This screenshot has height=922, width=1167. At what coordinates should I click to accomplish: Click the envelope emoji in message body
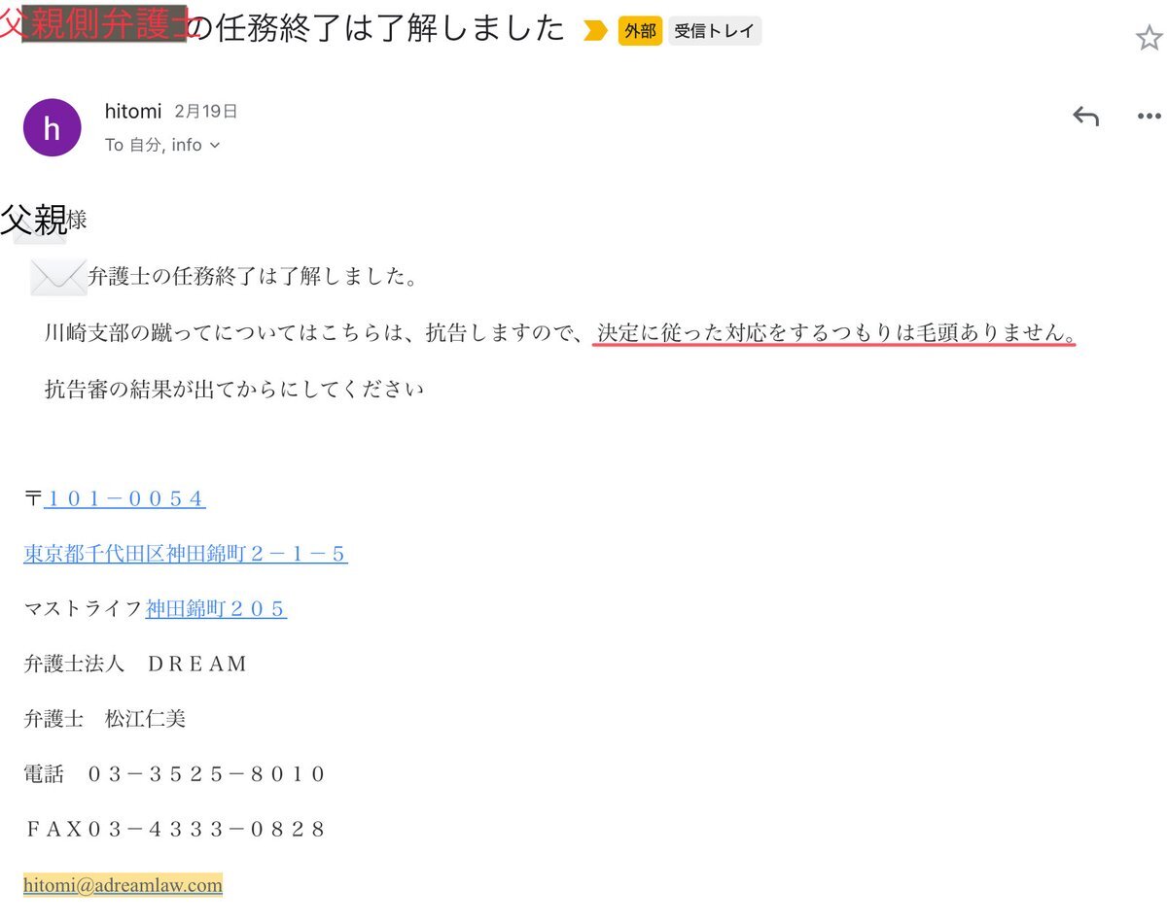click(x=58, y=277)
